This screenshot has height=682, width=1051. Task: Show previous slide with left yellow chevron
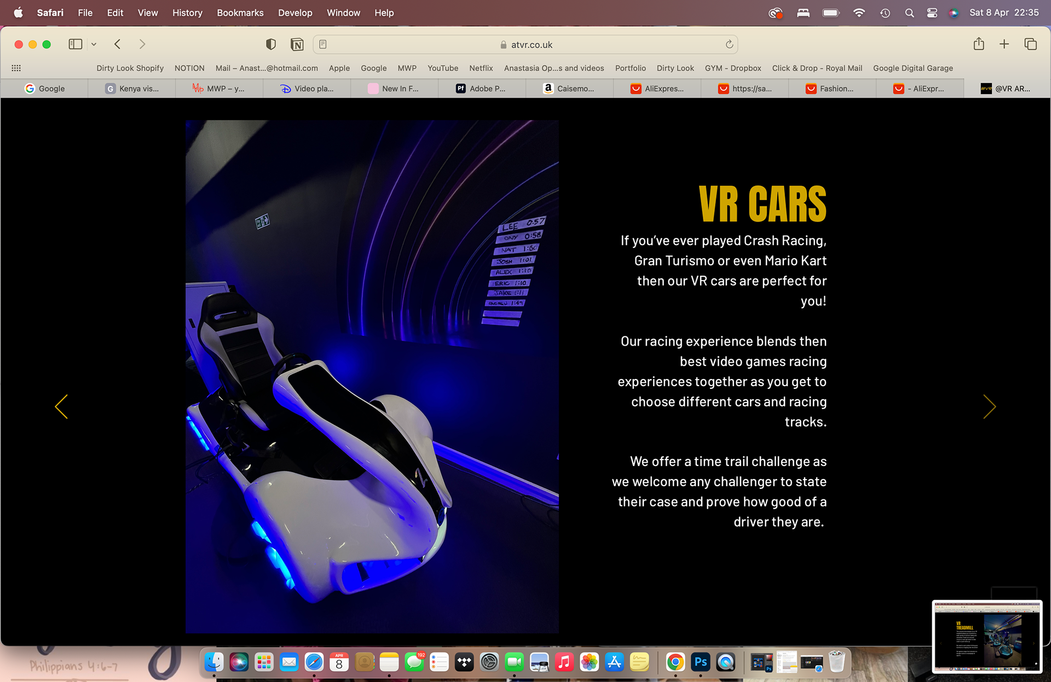61,406
